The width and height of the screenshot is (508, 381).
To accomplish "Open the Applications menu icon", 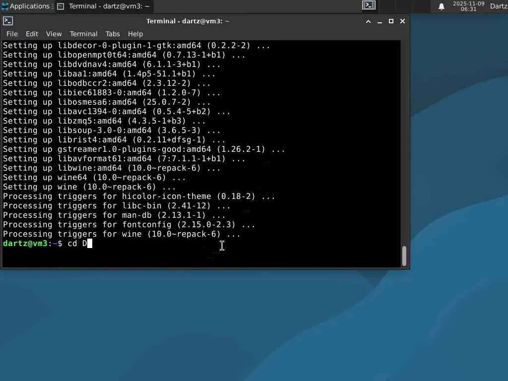I will [5, 6].
